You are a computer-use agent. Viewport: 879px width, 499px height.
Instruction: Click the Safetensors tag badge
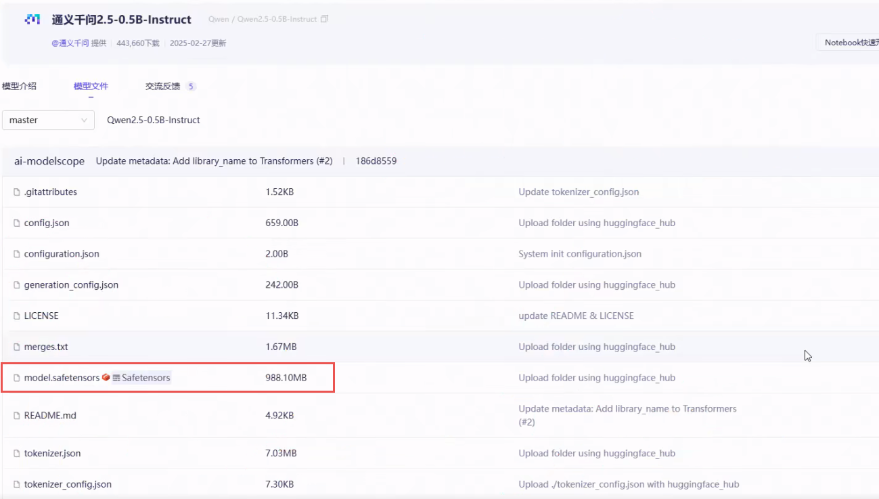[x=141, y=378]
